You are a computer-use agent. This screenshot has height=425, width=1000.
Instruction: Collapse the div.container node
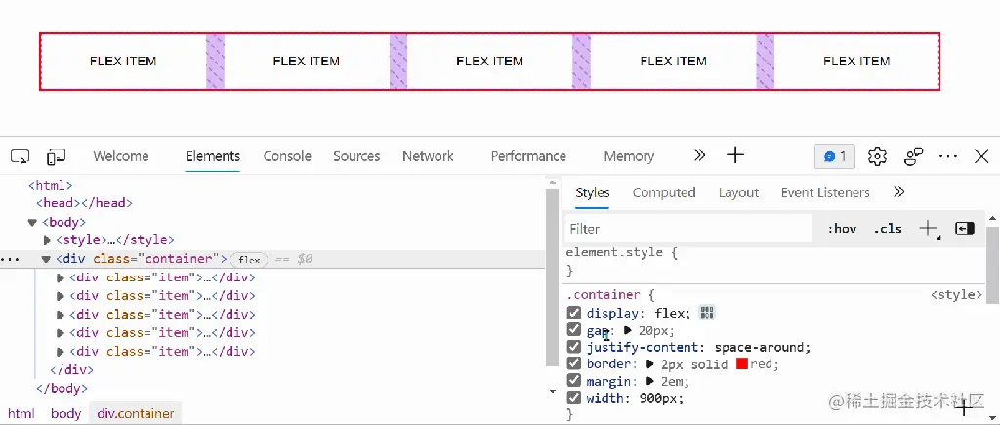click(x=46, y=259)
